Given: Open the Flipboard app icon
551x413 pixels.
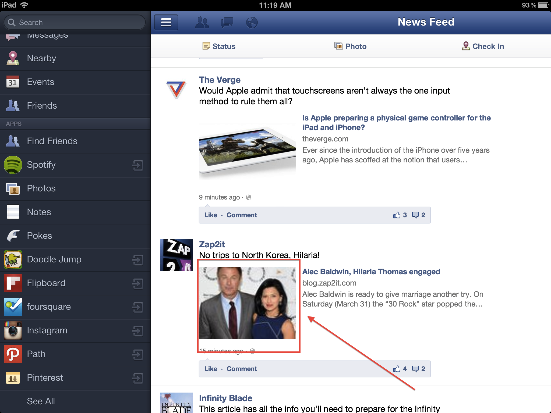Looking at the screenshot, I should (x=13, y=283).
